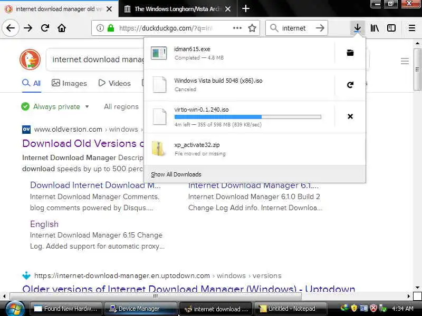Viewport: 422px width, 316px height.
Task: Open the DuckDuckGo page side menu
Action: pyautogui.click(x=405, y=61)
